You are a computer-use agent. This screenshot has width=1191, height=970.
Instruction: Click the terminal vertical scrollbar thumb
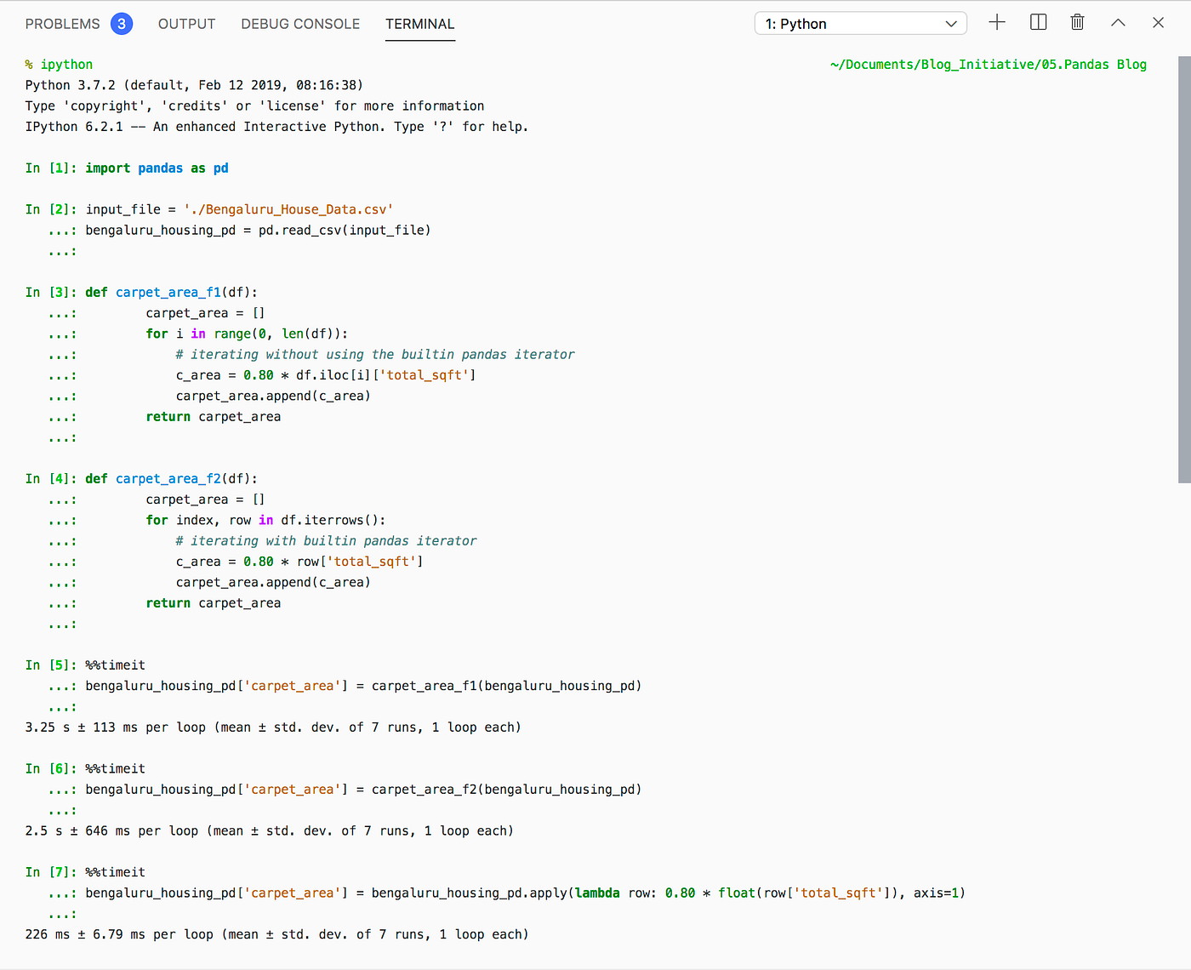(x=1184, y=270)
